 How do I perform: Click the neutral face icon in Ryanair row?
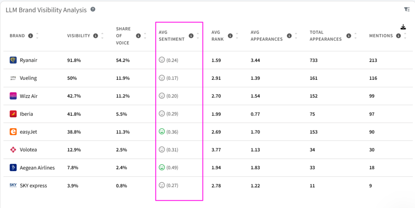(x=162, y=60)
